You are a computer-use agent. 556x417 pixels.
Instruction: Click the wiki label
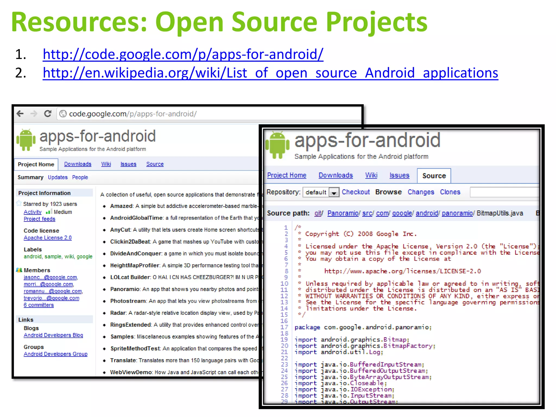(69, 257)
